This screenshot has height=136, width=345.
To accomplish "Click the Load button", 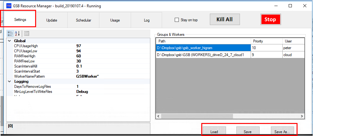I will (214, 132).
